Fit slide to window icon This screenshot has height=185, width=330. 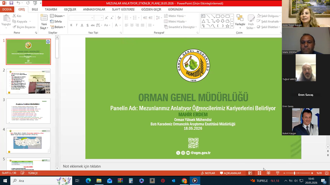point(327,173)
